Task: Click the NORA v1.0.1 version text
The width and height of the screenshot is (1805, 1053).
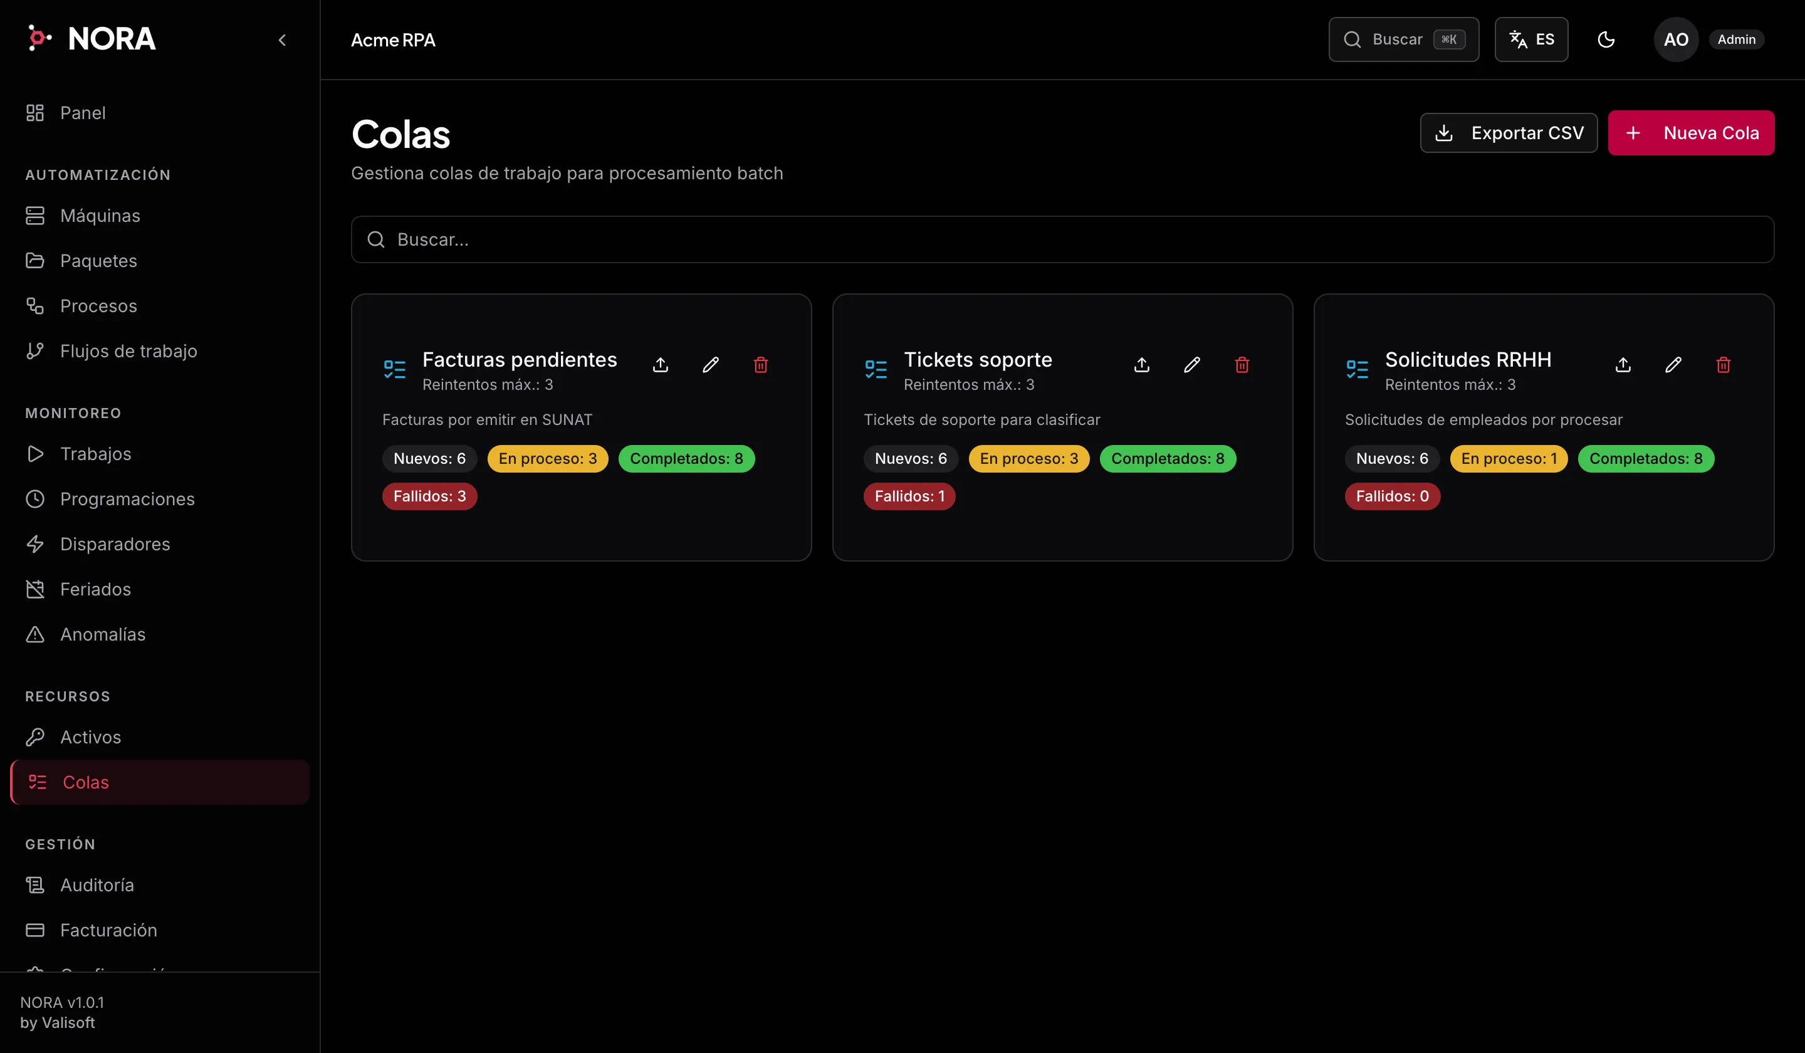Action: tap(61, 1002)
